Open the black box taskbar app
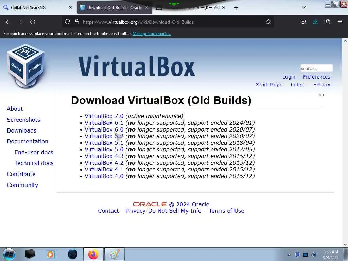The height and width of the screenshot is (261, 348). pos(30,254)
